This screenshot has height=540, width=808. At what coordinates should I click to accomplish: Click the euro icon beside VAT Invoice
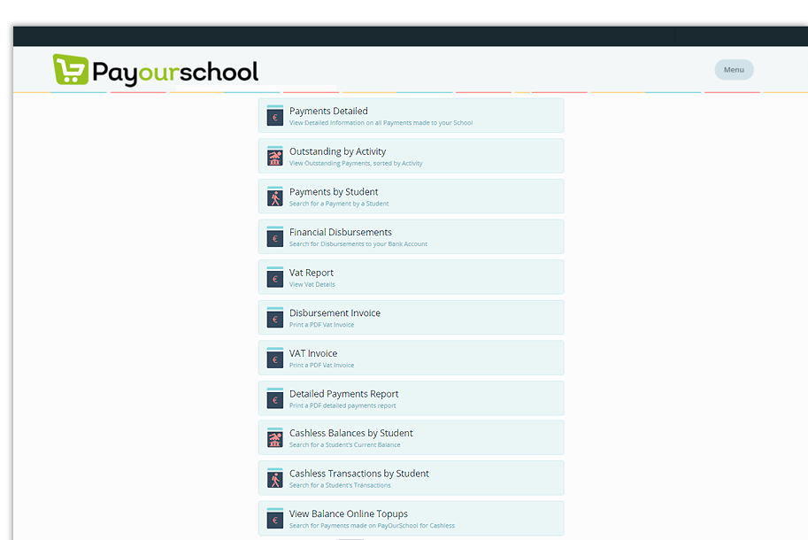point(275,359)
